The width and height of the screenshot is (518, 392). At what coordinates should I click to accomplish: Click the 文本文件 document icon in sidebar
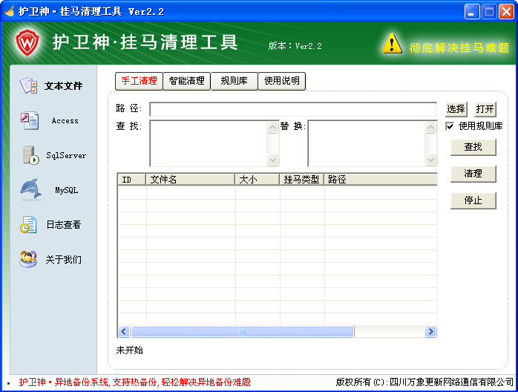30,85
